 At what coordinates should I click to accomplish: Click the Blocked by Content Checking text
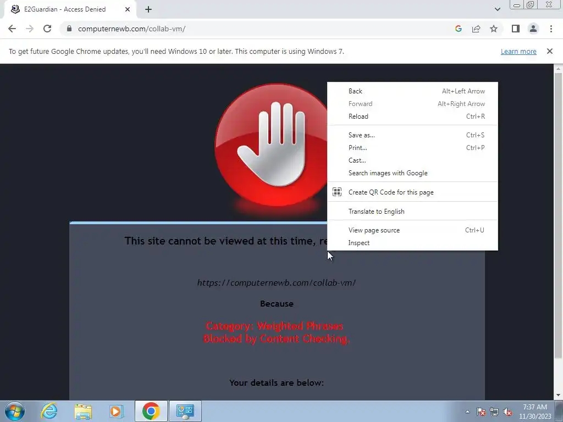(277, 338)
